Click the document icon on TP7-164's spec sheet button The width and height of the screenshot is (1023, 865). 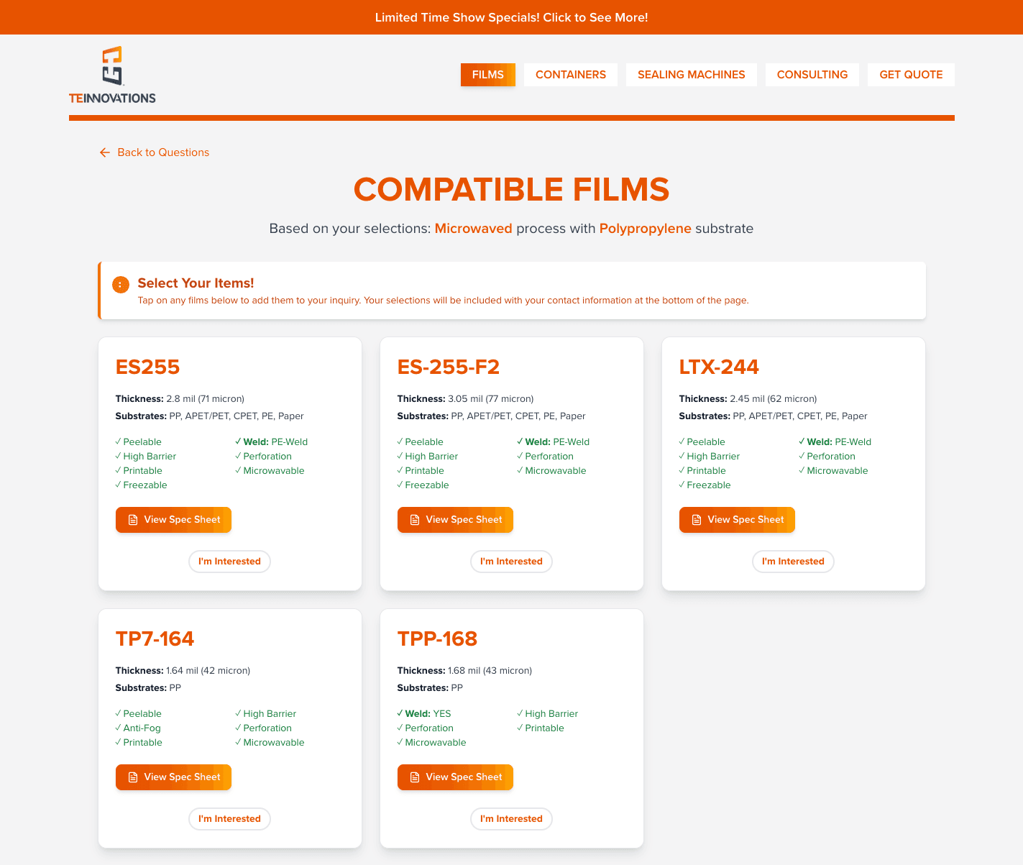[x=133, y=777]
